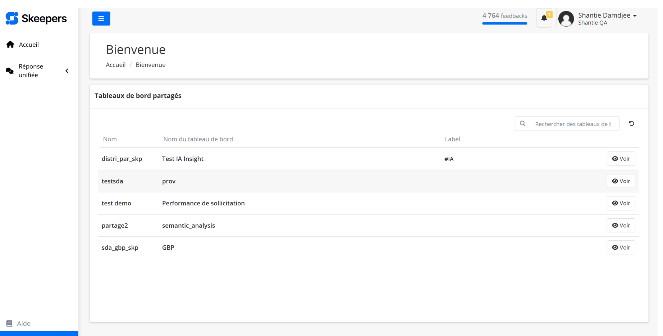This screenshot has width=663, height=336.
Task: Click the Accueil home icon in sidebar
Action: click(x=10, y=44)
